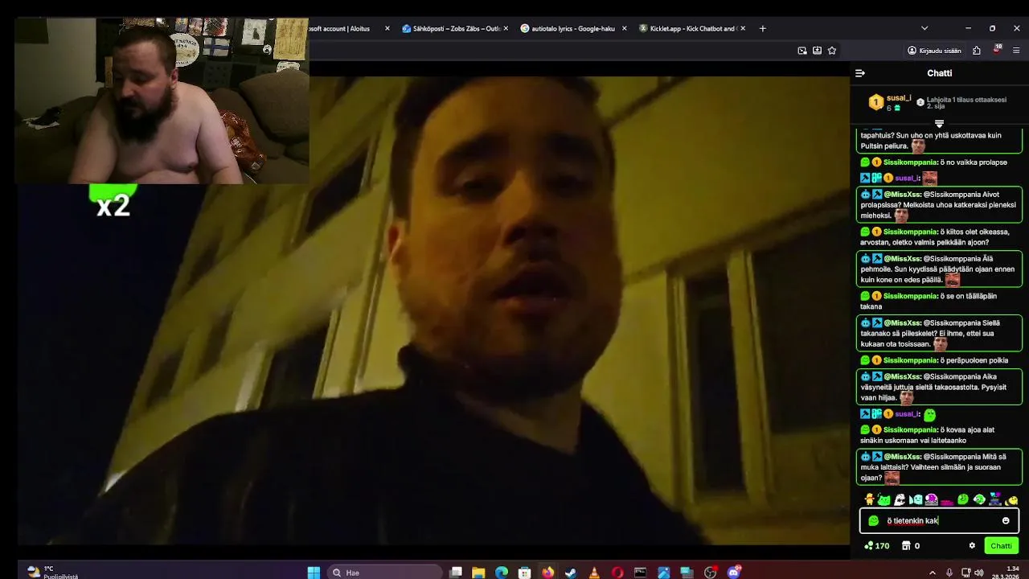Image resolution: width=1029 pixels, height=579 pixels.
Task: Insert the white ghost emote
Action: pos(900,500)
